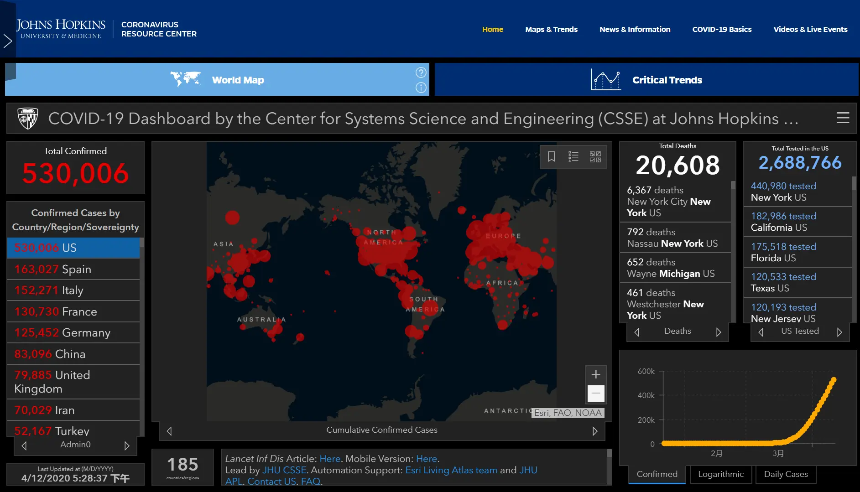This screenshot has height=492, width=860.
Task: Select Turkey in the confirmed cases list
Action: 73,429
